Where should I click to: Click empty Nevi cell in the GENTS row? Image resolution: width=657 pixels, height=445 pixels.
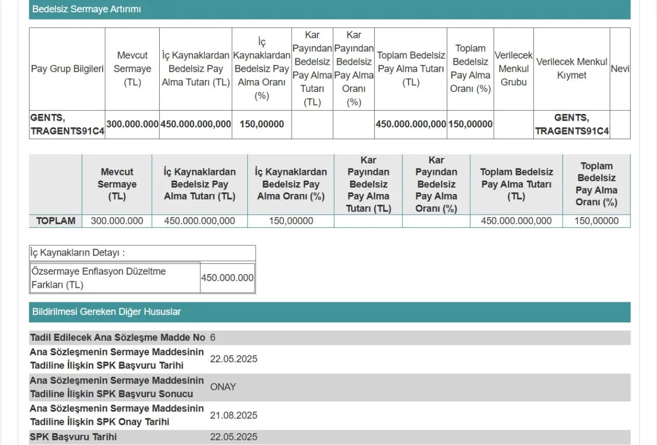[620, 125]
